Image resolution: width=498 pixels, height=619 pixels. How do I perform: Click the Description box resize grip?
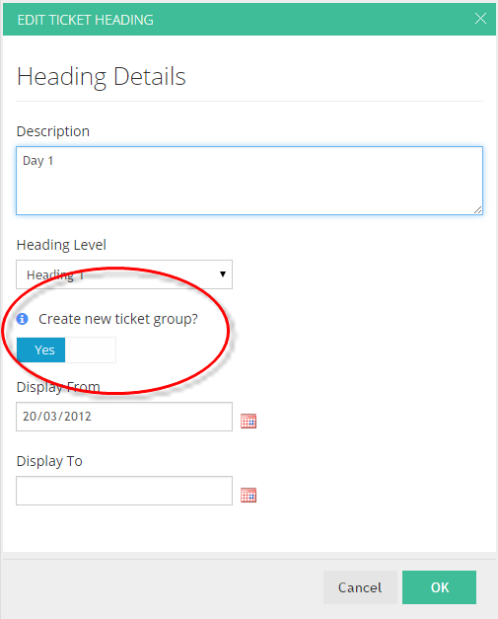(x=477, y=210)
